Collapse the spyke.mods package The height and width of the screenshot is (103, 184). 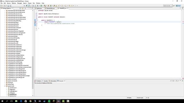coord(5,86)
